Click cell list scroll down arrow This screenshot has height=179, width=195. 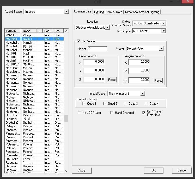tap(66, 171)
